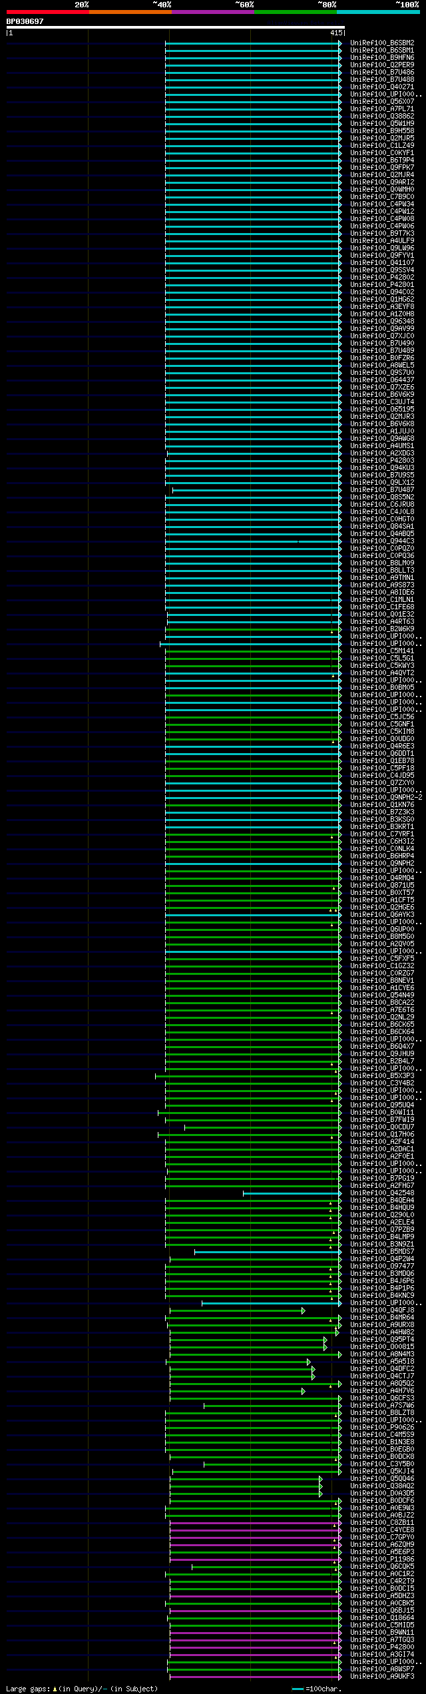
Task: Click the cyan alignment bar for UniRef100_Q6AYK3
Action: point(253,914)
